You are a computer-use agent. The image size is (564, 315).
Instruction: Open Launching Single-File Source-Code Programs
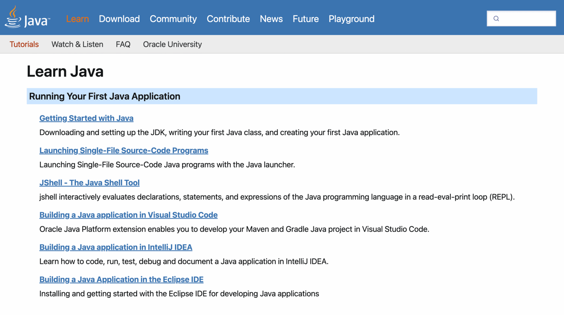124,150
